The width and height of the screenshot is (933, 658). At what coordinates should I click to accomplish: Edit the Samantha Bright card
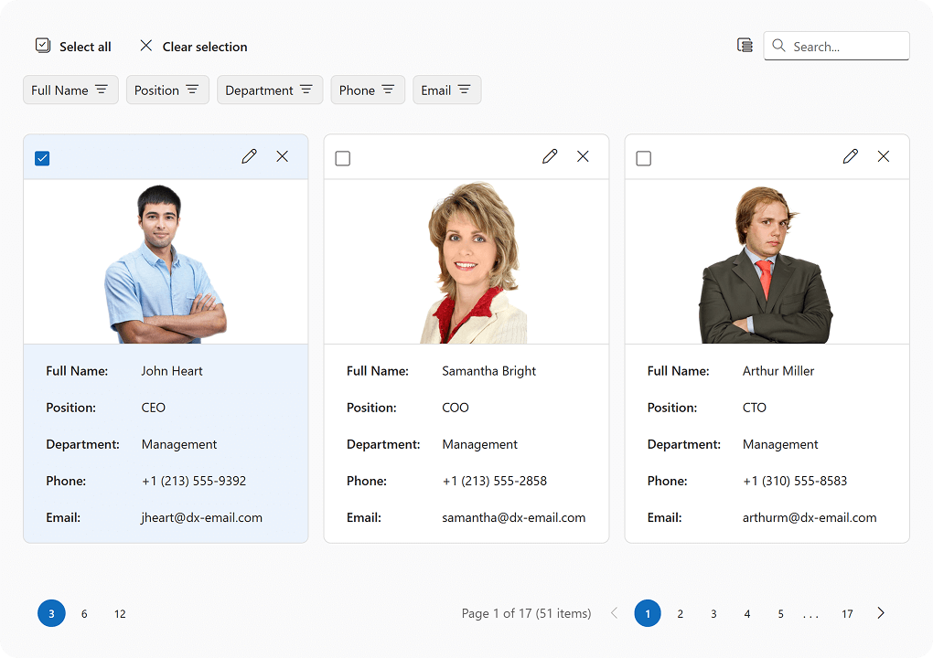550,156
